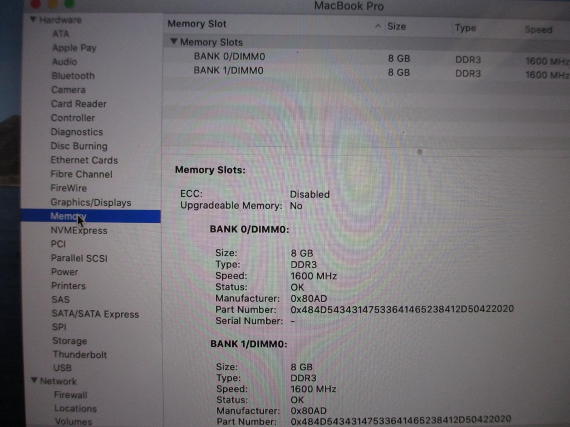Screen dimensions: 570x427
Task: Select the Memory sidebar item
Action: pyautogui.click(x=68, y=216)
